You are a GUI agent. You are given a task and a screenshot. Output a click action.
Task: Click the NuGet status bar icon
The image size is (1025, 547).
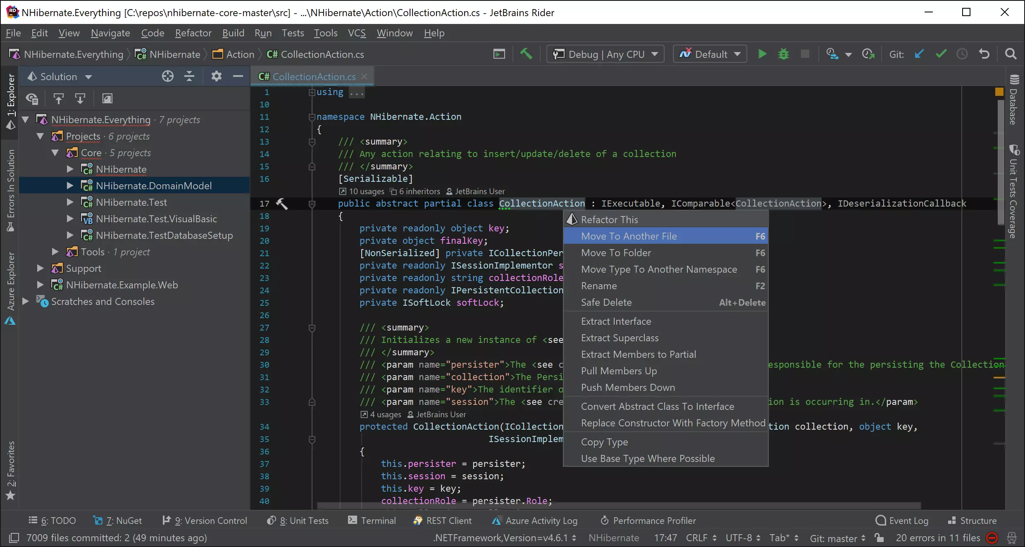point(123,521)
